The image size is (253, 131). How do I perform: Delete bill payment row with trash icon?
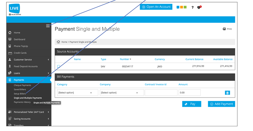pyautogui.click(x=227, y=93)
